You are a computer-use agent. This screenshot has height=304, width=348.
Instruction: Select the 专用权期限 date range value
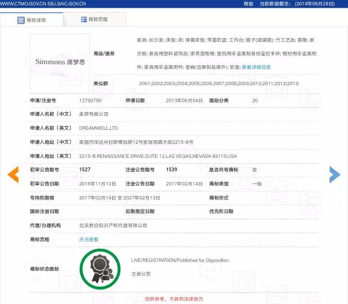(119, 198)
